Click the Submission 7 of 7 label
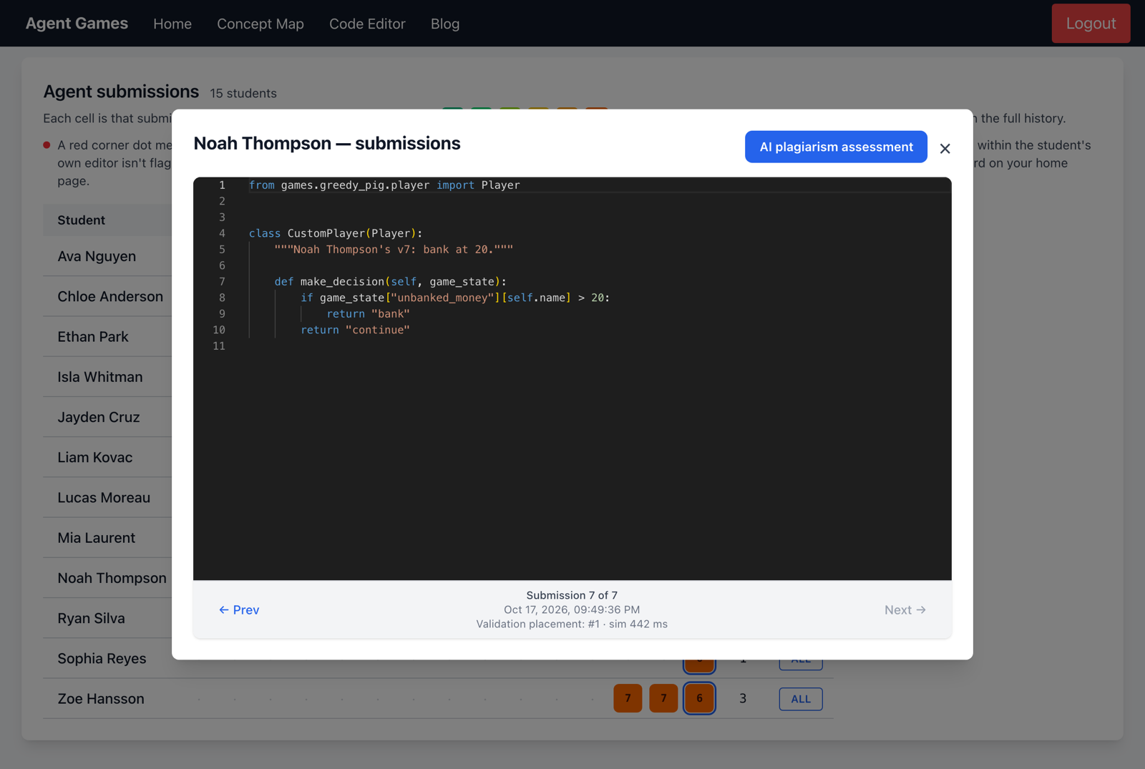The image size is (1145, 769). click(572, 595)
